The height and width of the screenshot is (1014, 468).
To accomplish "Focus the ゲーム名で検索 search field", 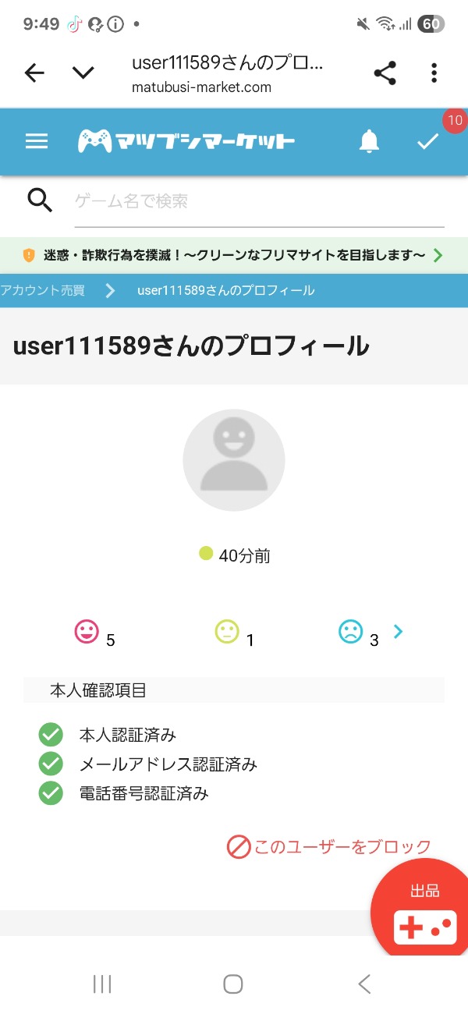I will 257,202.
